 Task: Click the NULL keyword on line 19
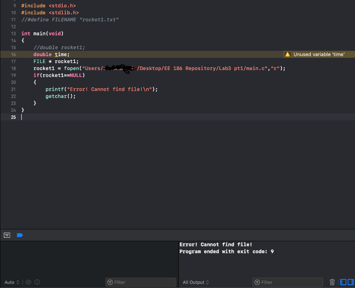point(76,75)
